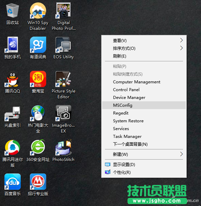Viewport: 201px width, 206px height.
Task: Expand the 查看(V) submenu arrow
Action: [181, 40]
